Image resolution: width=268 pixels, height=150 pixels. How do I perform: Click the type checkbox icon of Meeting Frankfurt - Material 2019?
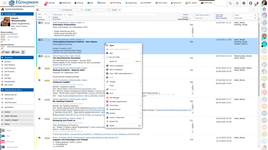point(39,68)
